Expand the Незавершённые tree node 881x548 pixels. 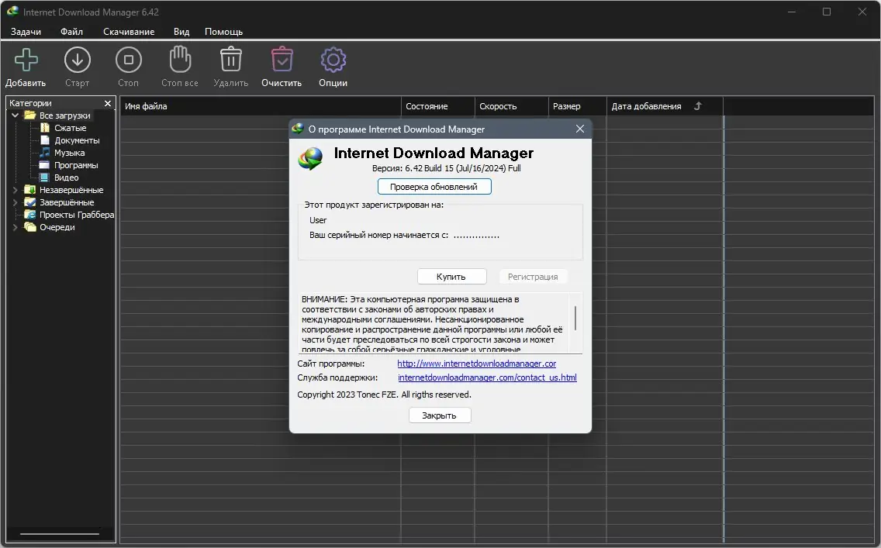[16, 190]
